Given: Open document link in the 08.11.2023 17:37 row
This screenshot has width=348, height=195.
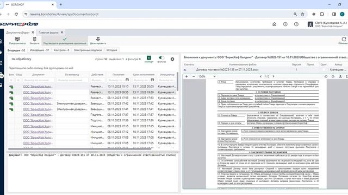Looking at the screenshot, I should click(x=38, y=115).
